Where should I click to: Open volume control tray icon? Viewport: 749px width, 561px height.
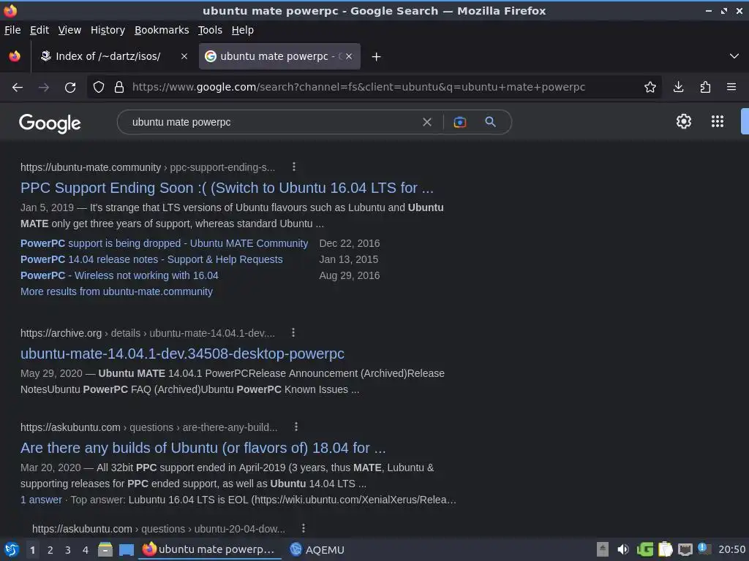pos(623,549)
